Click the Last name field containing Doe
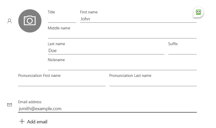The width and height of the screenshot is (216, 128). pyautogui.click(x=106, y=51)
